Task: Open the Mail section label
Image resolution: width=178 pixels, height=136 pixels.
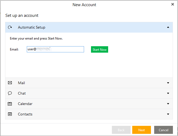Action: coord(21,83)
